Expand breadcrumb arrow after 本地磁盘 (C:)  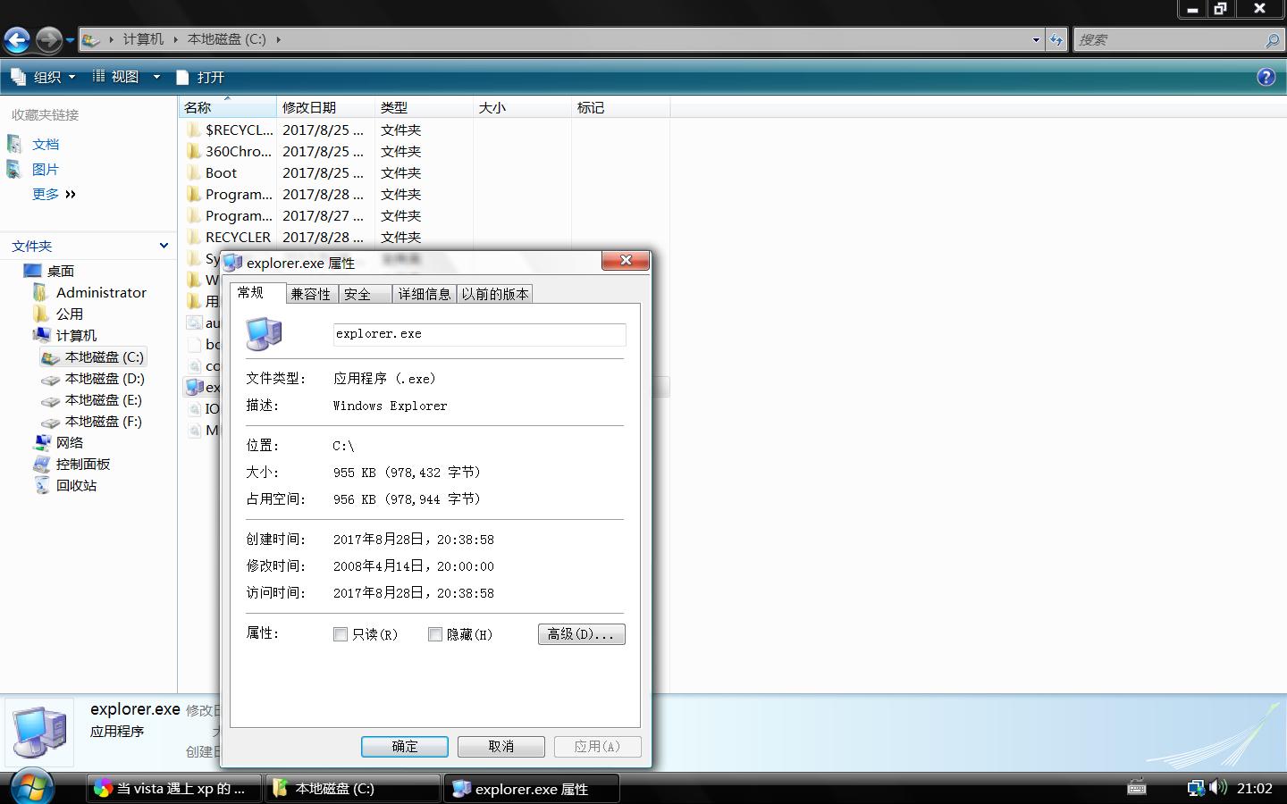tap(278, 39)
